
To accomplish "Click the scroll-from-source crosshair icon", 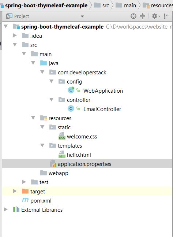I will tap(133, 16).
